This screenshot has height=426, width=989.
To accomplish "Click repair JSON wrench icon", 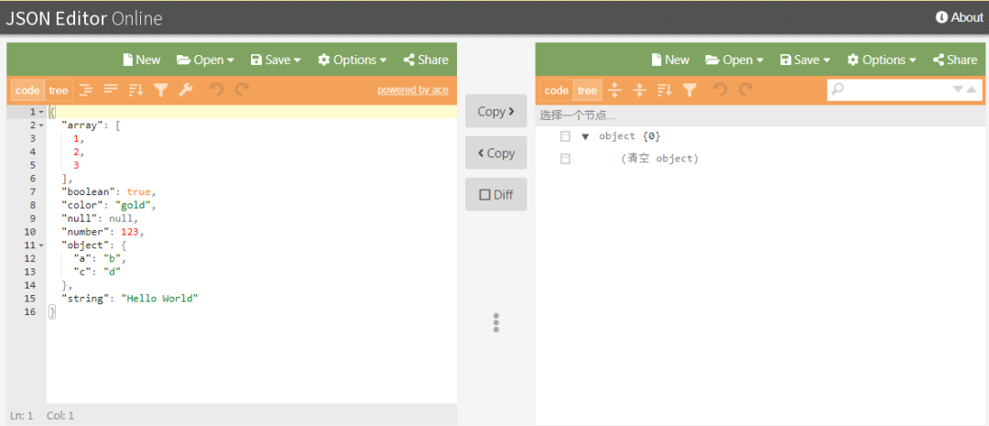I will [185, 91].
